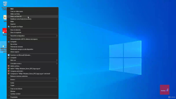Open Transmitir en dispositivo entry
Viewport: 176px width, 99px height.
32,36
